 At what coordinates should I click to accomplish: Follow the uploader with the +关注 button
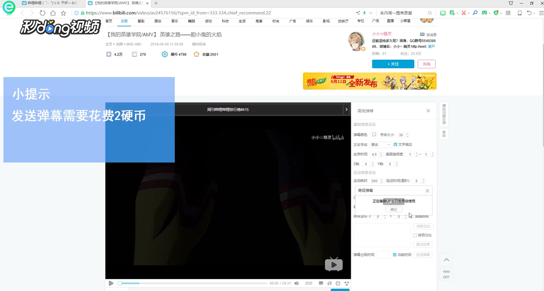[x=393, y=64]
